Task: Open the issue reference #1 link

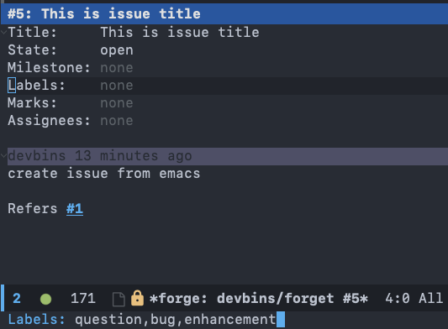Action: pos(75,209)
